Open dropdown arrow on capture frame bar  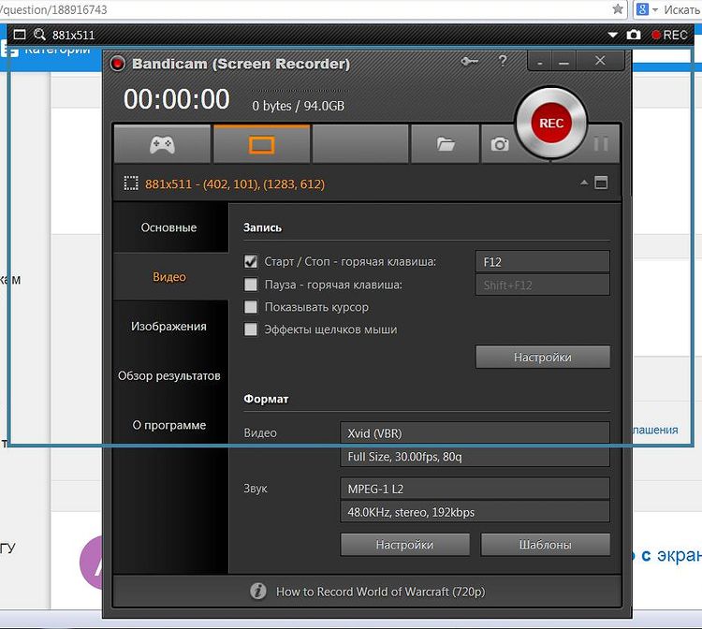[x=613, y=35]
